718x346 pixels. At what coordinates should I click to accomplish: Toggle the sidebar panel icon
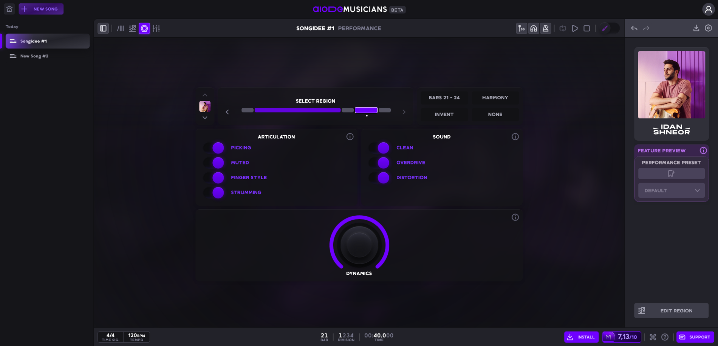click(103, 28)
